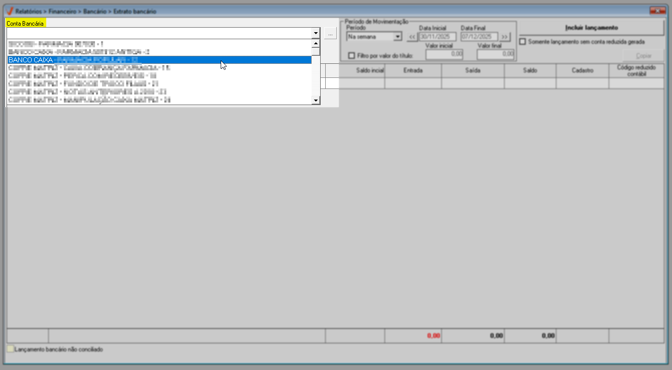Advance to the next period with >>

pyautogui.click(x=505, y=37)
